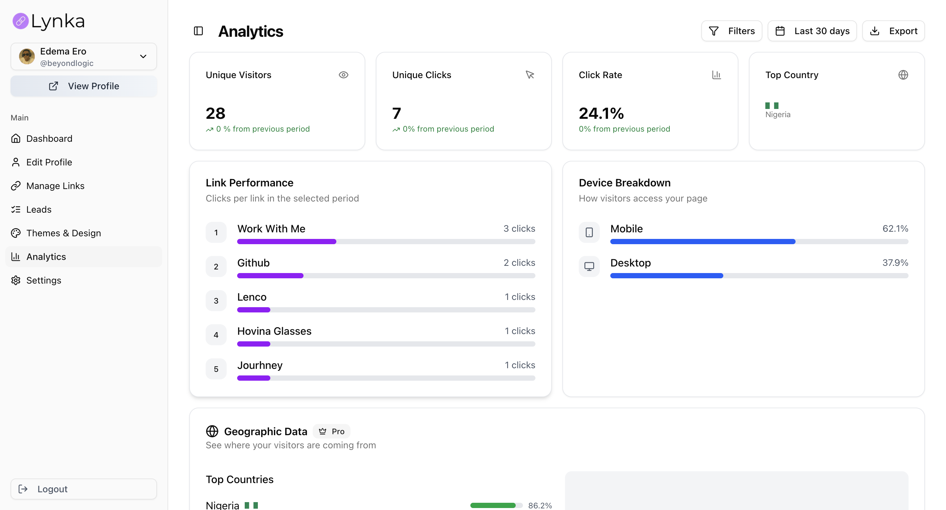The image size is (946, 510).
Task: Click the bar chart icon on Click Rate card
Action: 716,75
